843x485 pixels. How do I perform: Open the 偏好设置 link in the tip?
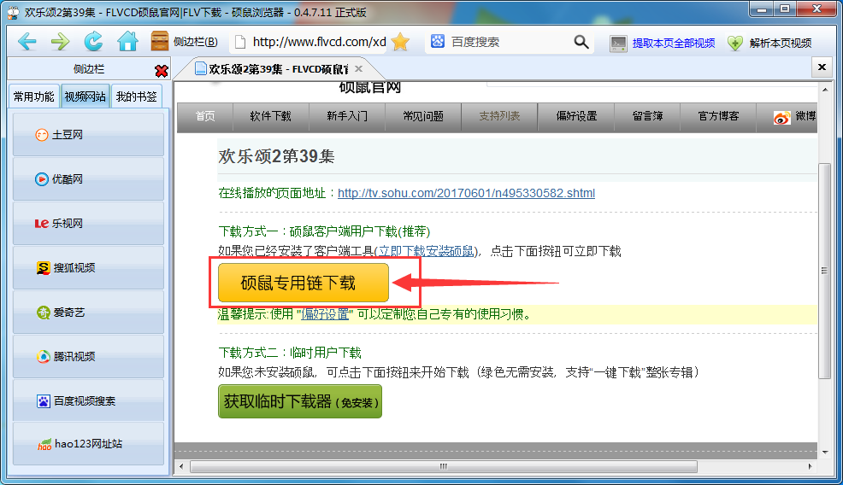point(325,314)
